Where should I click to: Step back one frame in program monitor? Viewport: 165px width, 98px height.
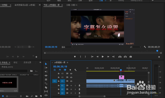(x=97, y=57)
